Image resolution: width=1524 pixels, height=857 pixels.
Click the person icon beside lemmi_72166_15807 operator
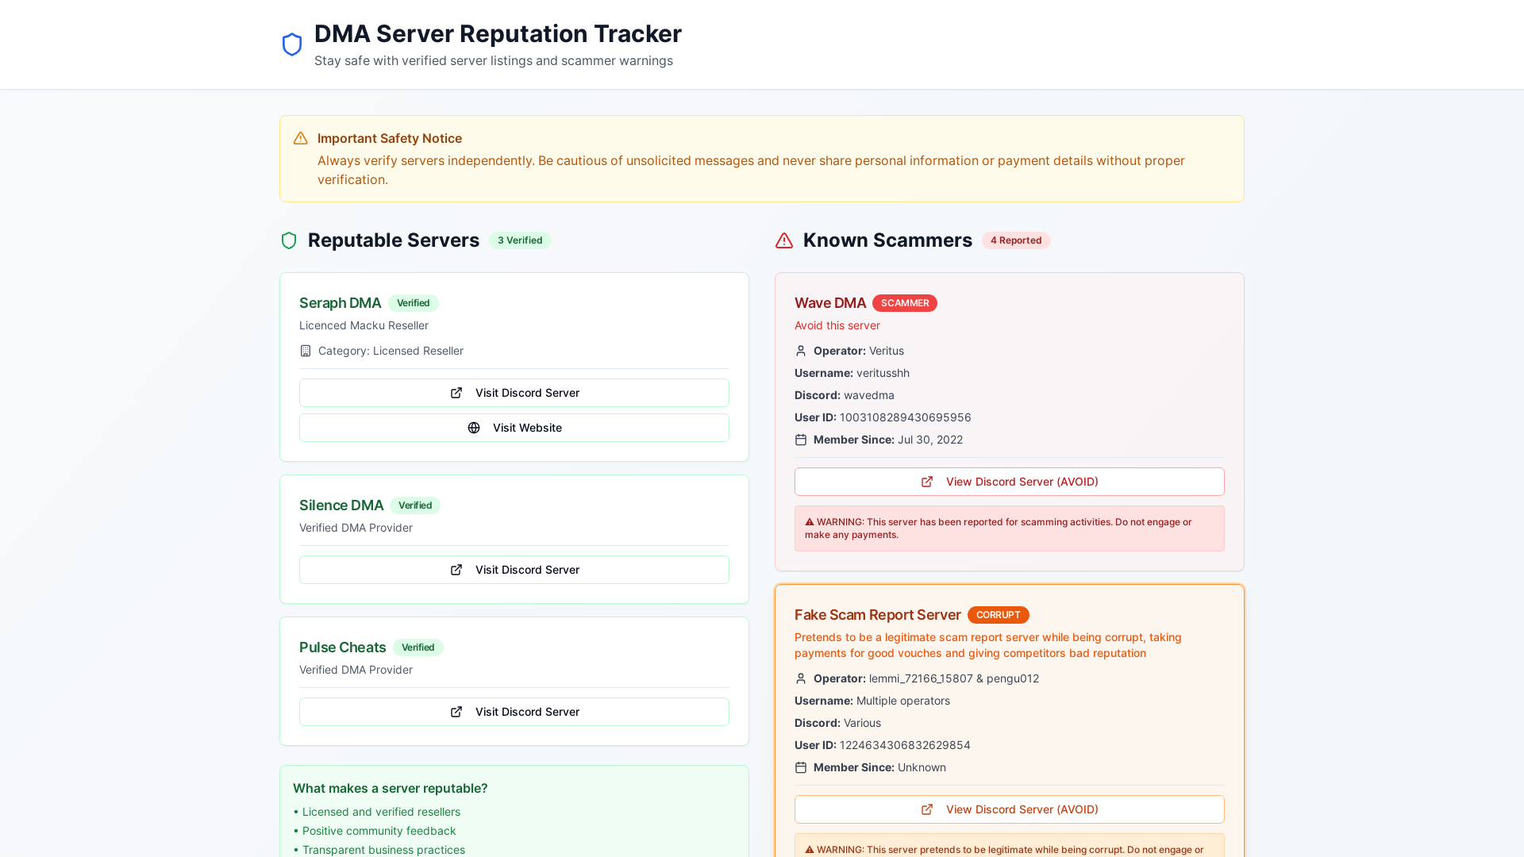tap(801, 678)
